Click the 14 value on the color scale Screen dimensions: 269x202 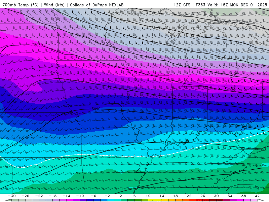(162, 196)
